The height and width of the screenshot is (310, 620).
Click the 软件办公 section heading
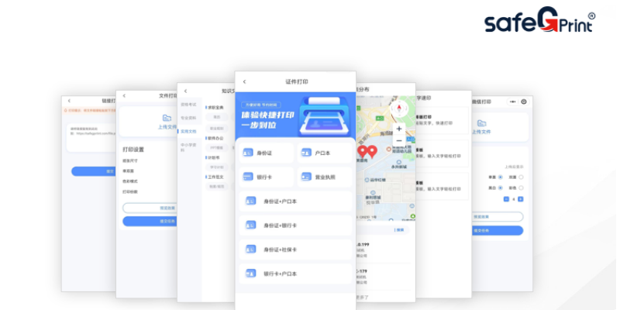click(x=216, y=139)
